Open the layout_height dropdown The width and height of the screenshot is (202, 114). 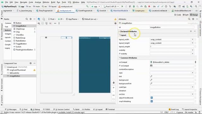click(x=193, y=43)
